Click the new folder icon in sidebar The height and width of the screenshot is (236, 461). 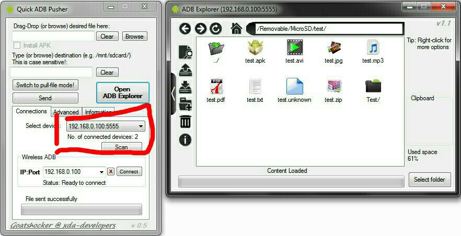tap(185, 104)
